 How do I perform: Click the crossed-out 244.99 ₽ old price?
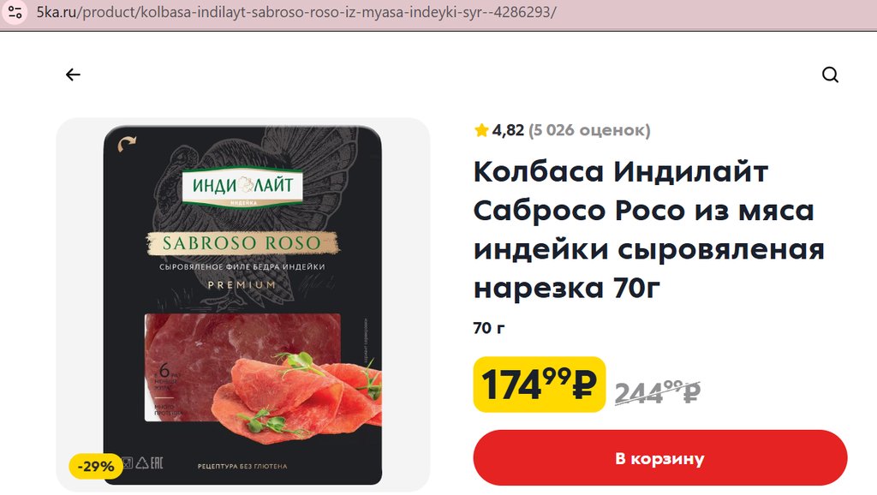click(657, 391)
